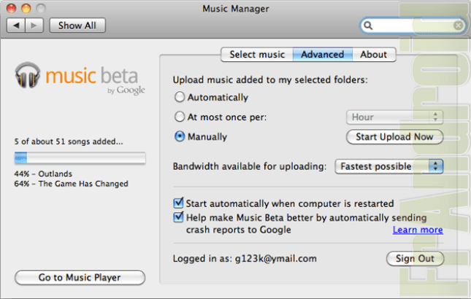This screenshot has width=471, height=299.
Task: Click Start Upload Now
Action: 395,137
